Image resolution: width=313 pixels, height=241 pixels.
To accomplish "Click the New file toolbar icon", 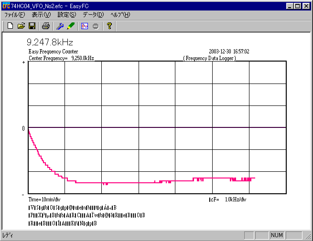I will point(11,26).
